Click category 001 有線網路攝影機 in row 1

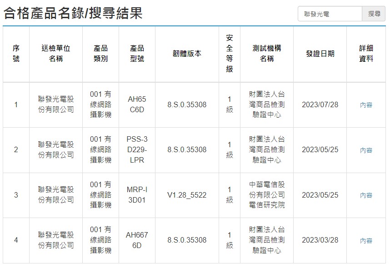100,104
